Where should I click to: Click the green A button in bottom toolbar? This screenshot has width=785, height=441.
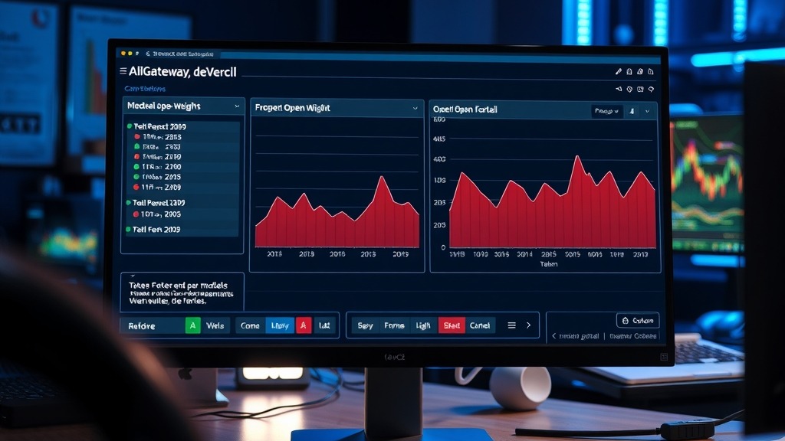point(192,325)
